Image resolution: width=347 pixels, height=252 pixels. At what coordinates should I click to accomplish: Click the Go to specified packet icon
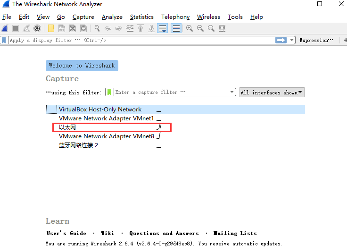point(130,28)
